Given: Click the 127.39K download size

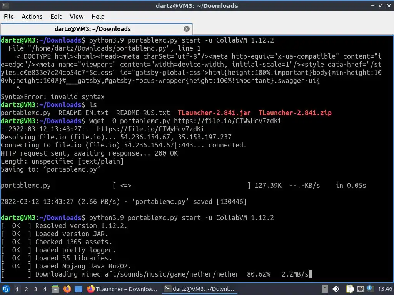Looking at the screenshot, I should click(268, 186).
